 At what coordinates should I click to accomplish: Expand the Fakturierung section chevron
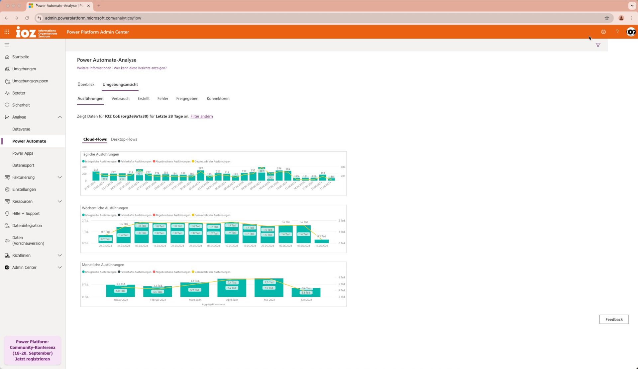pos(60,178)
